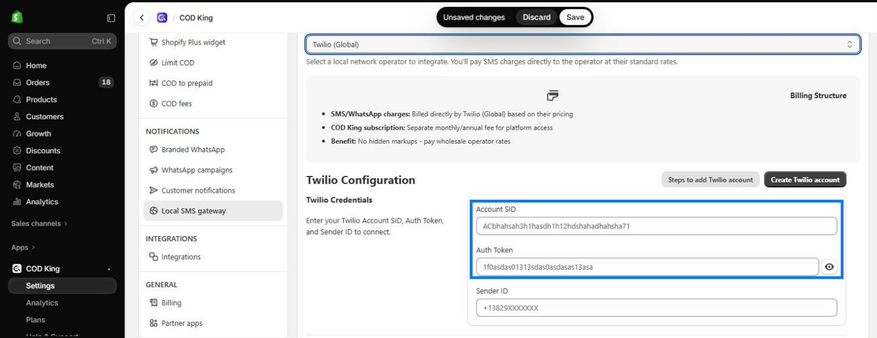Click the COD to prepaid icon

tap(153, 83)
